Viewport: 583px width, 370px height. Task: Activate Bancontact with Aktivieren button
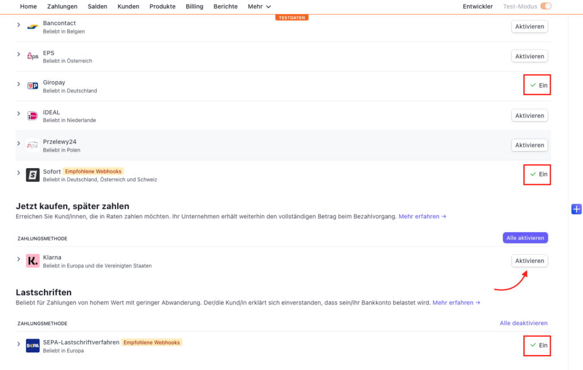tap(529, 26)
